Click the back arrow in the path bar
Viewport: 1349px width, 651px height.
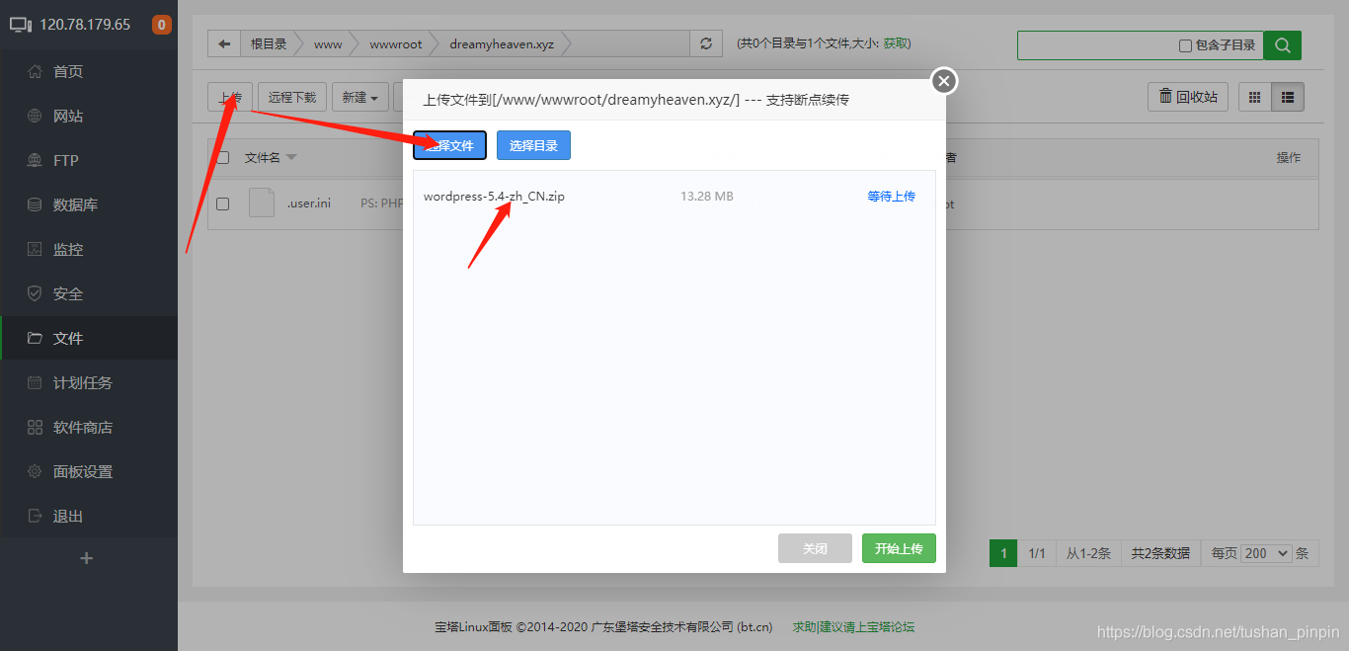pyautogui.click(x=224, y=43)
